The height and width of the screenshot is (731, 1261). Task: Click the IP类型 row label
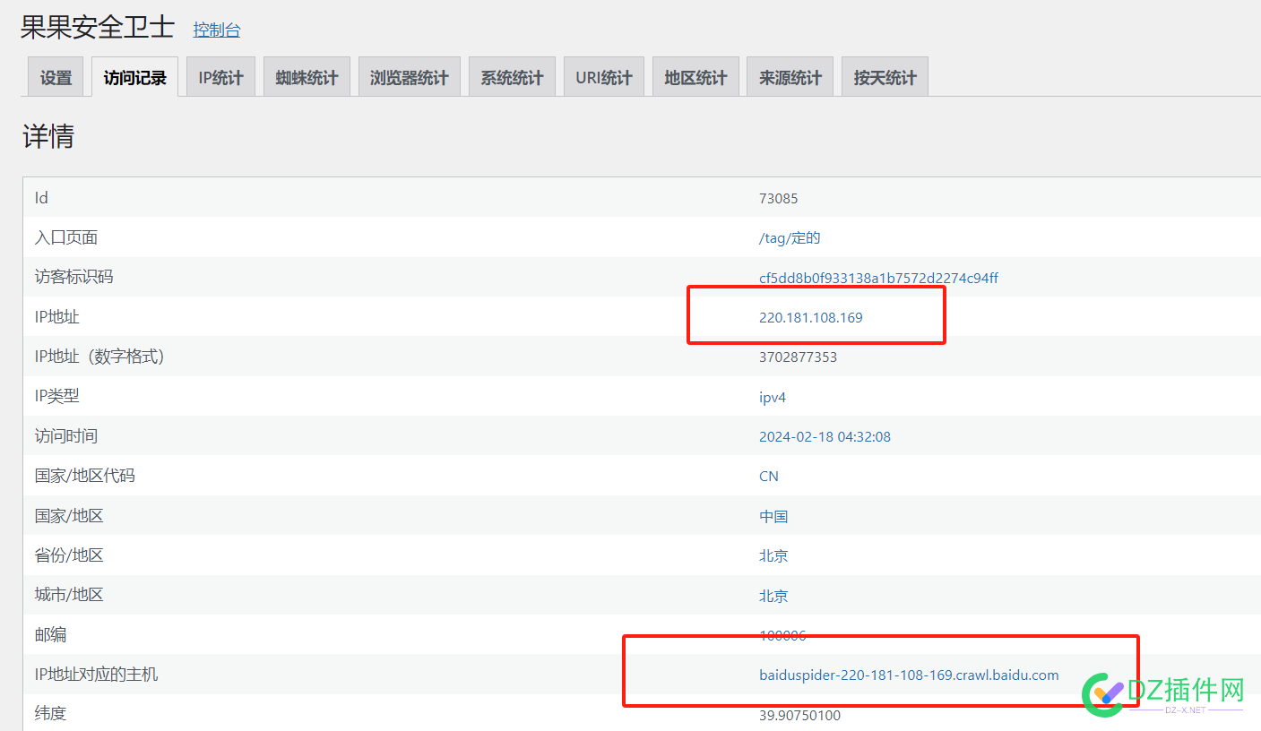(57, 396)
